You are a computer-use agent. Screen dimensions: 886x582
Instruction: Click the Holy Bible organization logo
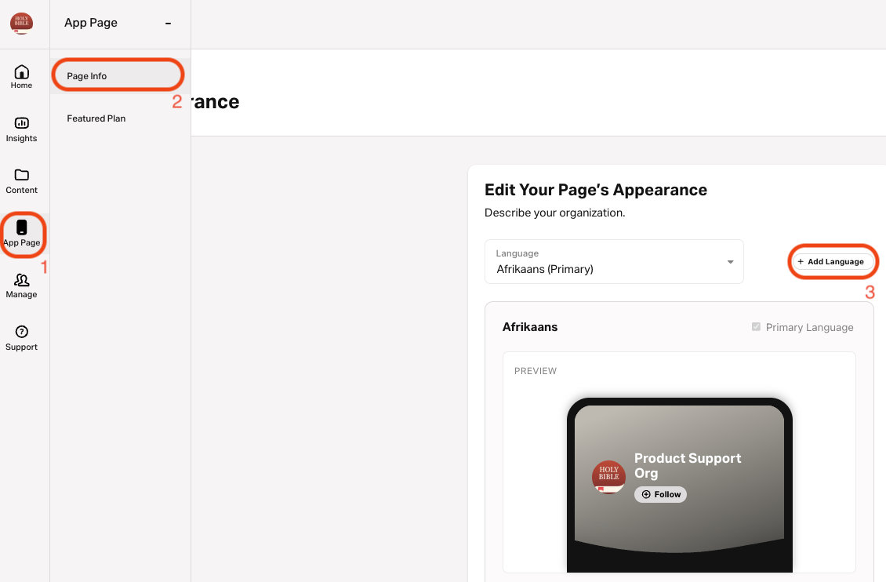click(21, 24)
